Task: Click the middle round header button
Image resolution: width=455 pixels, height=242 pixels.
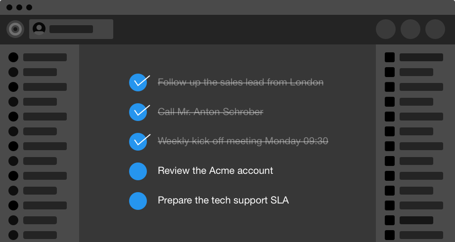Action: pyautogui.click(x=410, y=29)
